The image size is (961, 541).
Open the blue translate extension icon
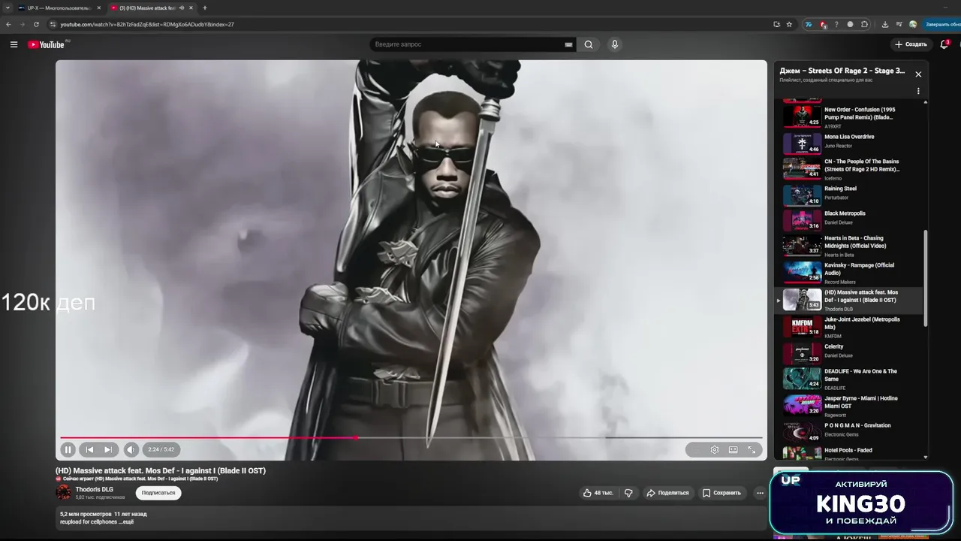pos(809,24)
